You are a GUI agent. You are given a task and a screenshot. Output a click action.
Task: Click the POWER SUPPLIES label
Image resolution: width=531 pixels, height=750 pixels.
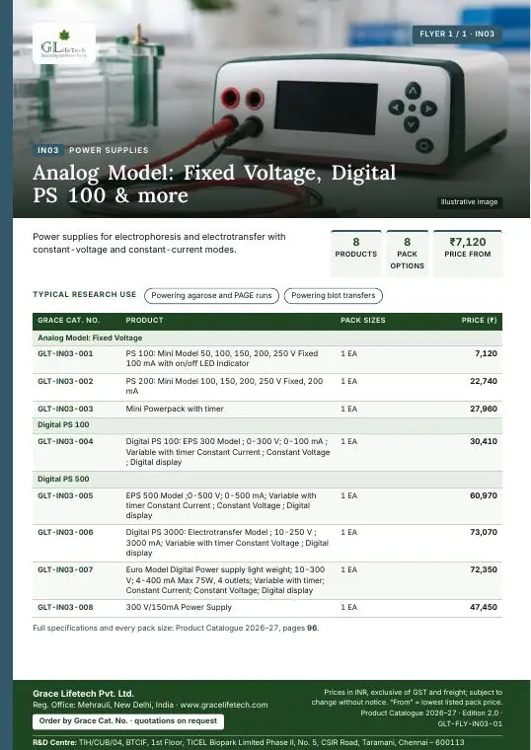pos(109,150)
